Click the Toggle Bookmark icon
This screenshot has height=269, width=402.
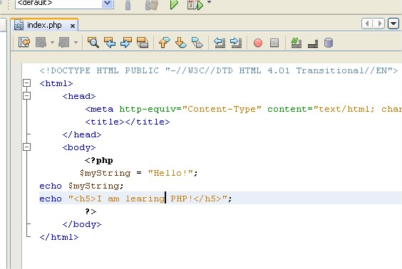point(197,42)
